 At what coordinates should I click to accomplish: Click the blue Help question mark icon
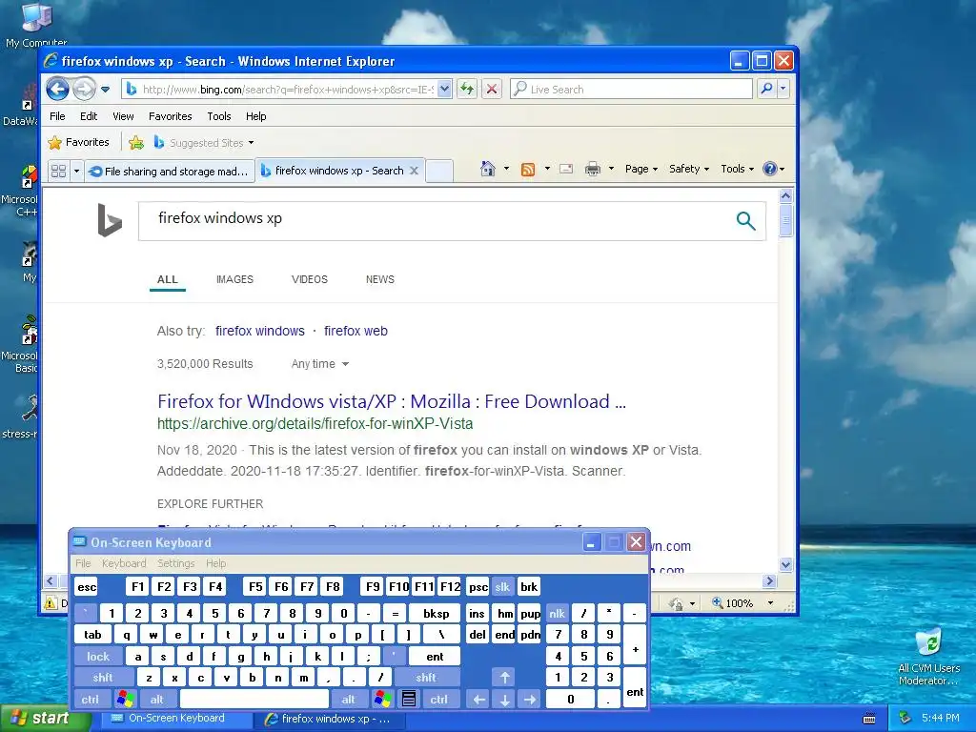[770, 169]
